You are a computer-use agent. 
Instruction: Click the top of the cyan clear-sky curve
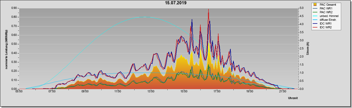coord(144,17)
